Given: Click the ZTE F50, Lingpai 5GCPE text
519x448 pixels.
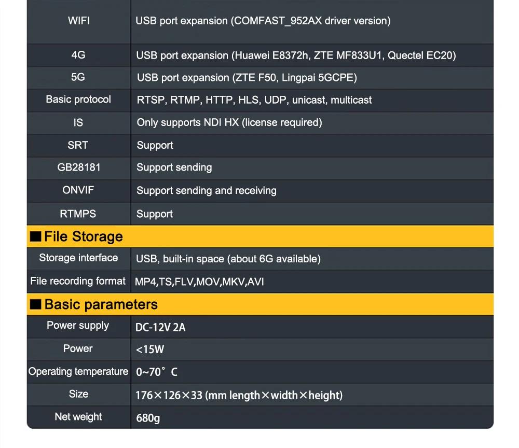Looking at the screenshot, I should coord(247,78).
